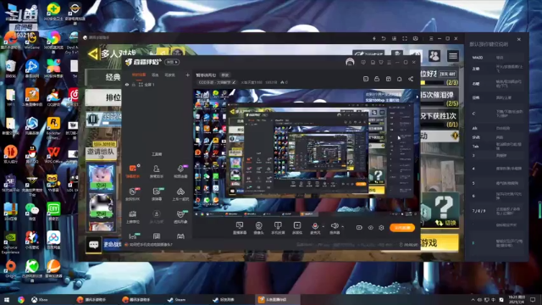Open the emulator title bar menu icon
Image resolution: width=542 pixels, height=305 pixels.
[431, 38]
